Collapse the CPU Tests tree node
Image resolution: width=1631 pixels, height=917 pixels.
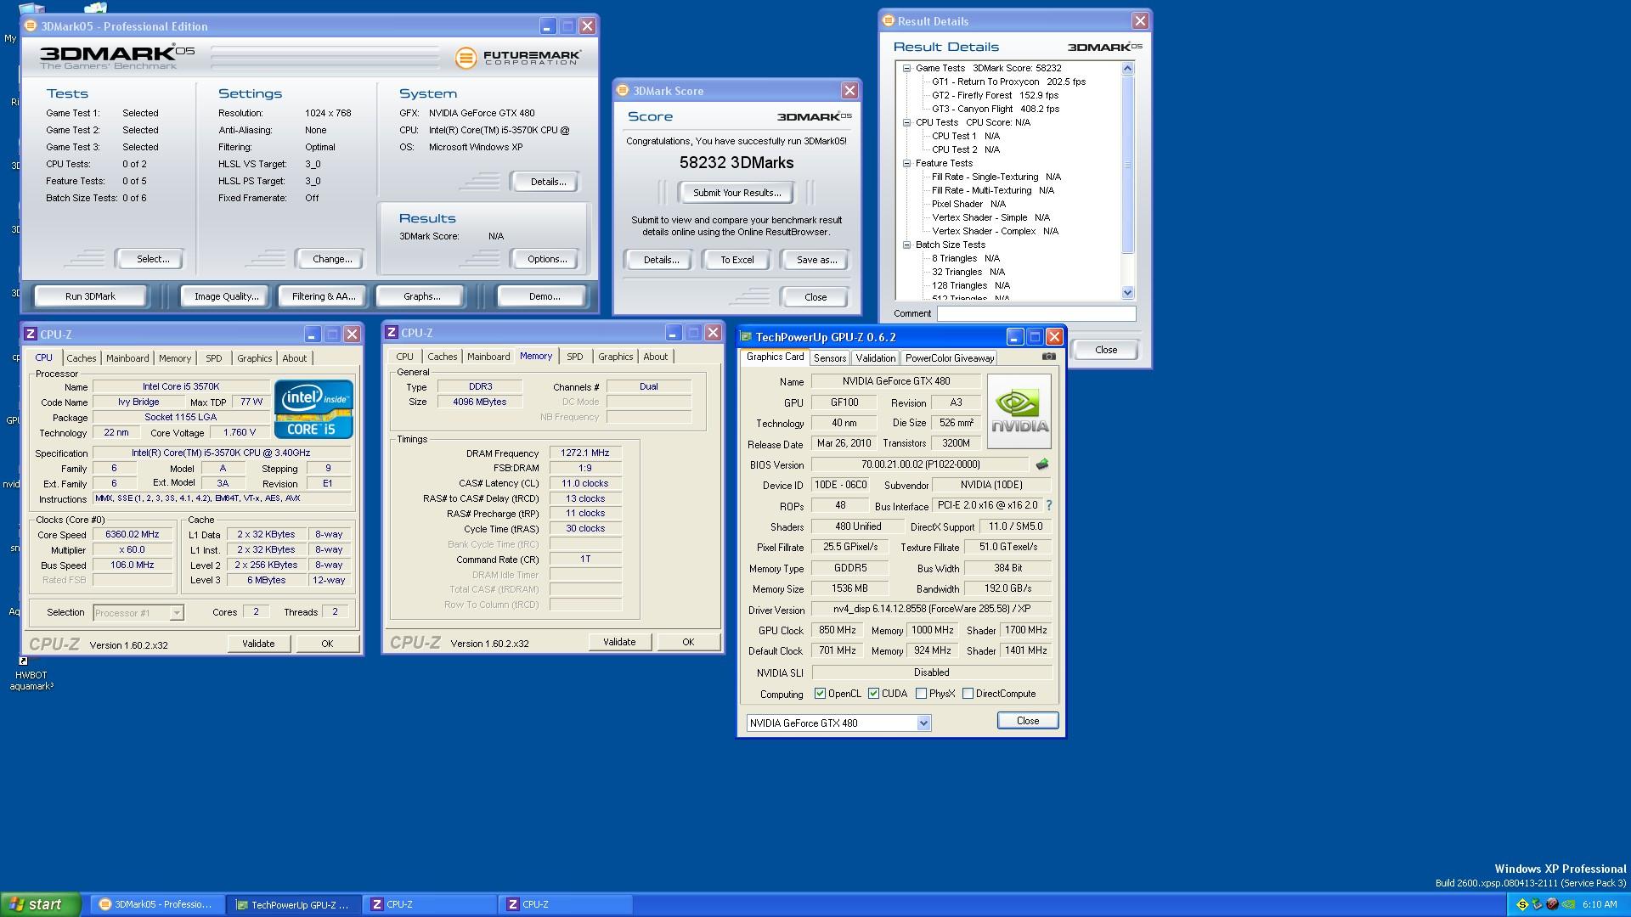[x=906, y=122]
